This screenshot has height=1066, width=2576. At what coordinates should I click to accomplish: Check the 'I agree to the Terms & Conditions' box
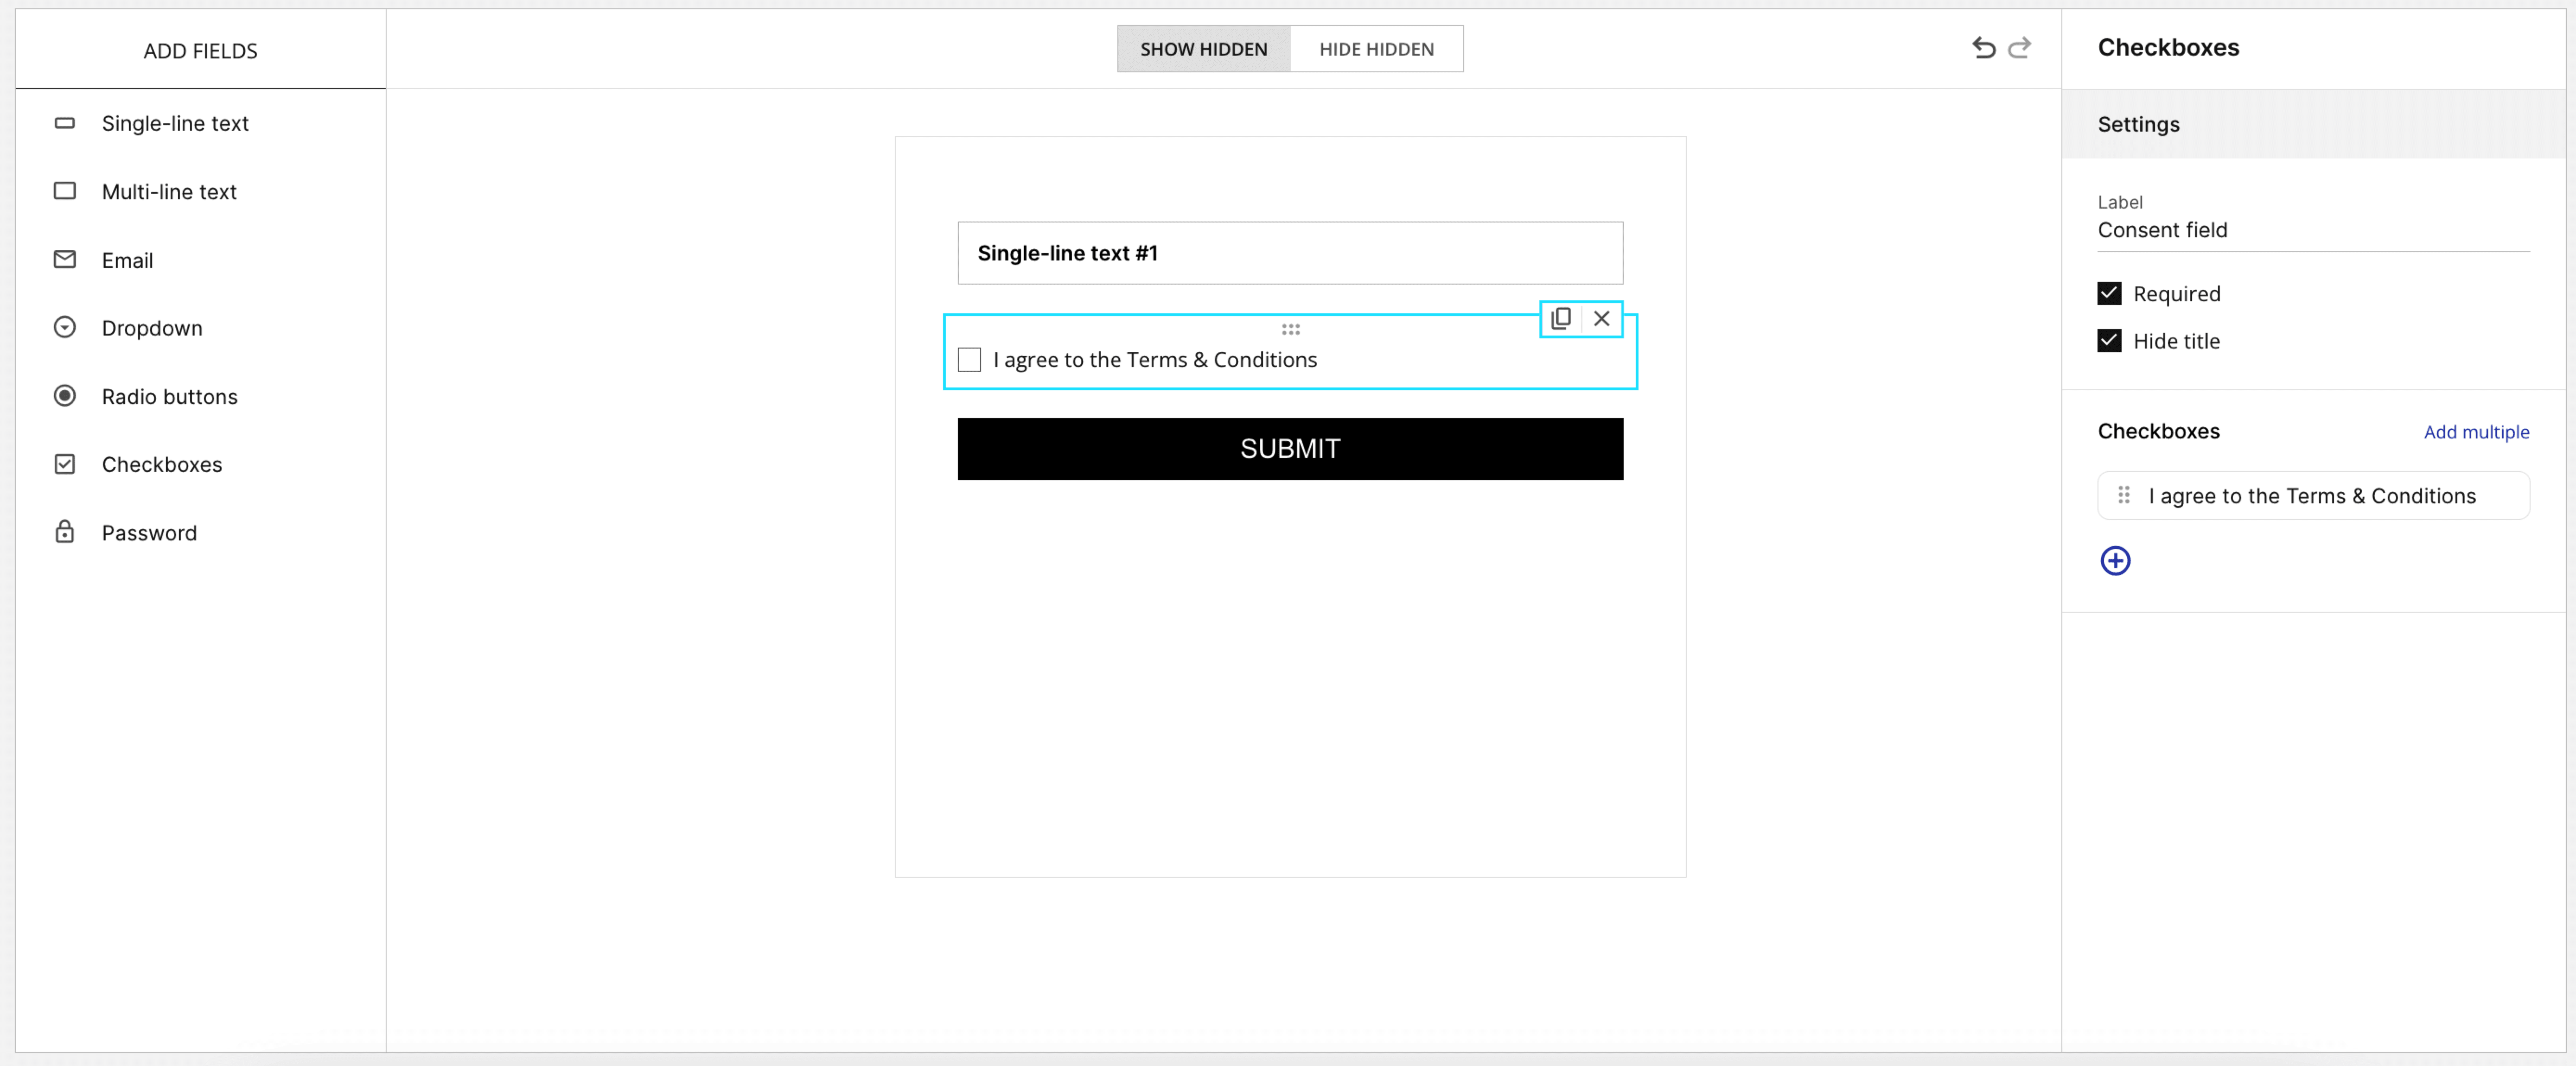[x=968, y=359]
